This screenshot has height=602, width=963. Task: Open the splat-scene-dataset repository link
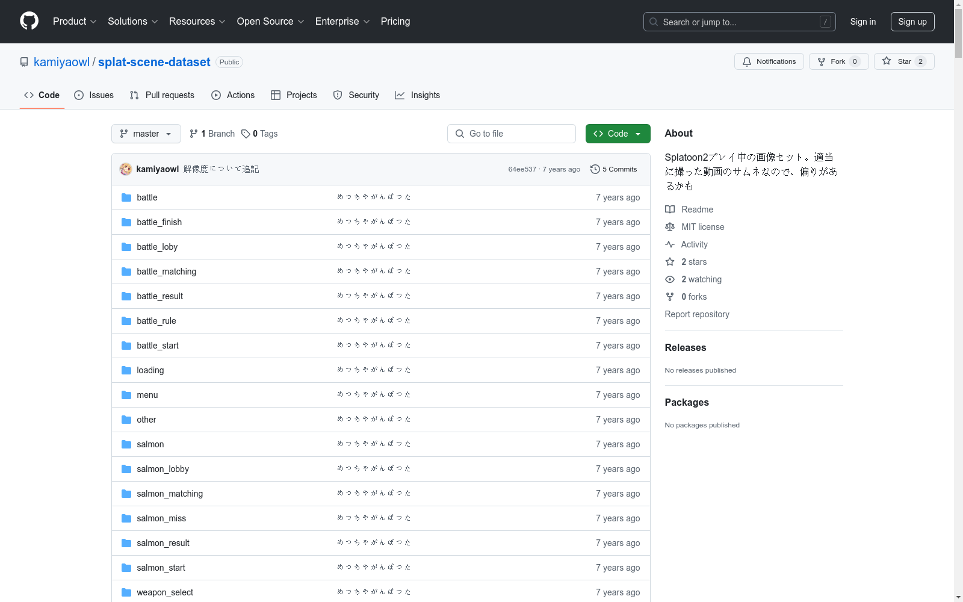click(154, 62)
